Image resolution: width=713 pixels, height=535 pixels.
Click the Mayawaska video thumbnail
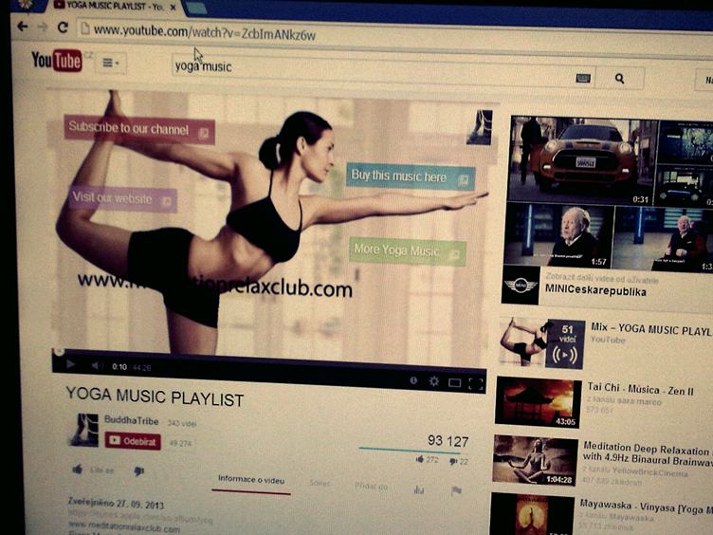pos(532,514)
